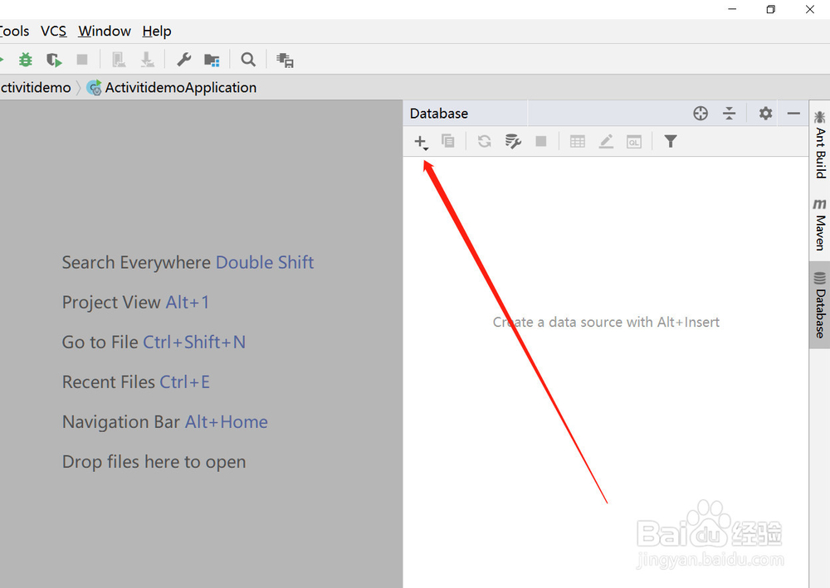Toggle the Ant Build tool window

pyautogui.click(x=818, y=149)
